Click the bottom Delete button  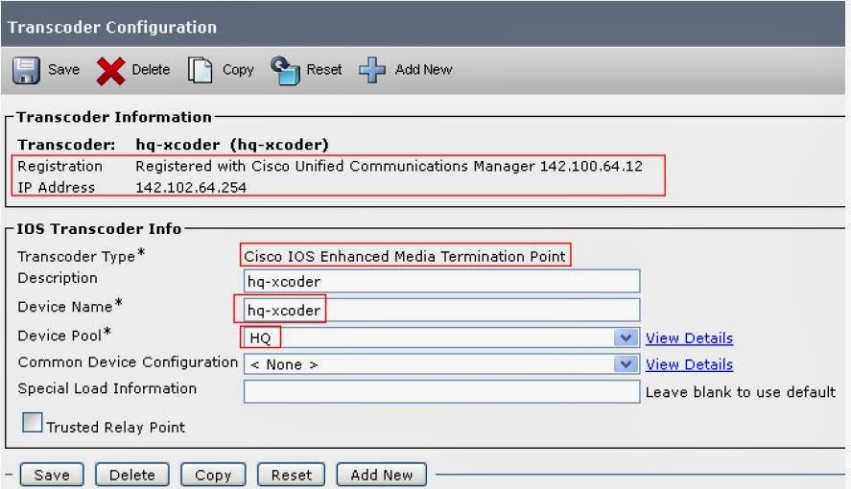(x=131, y=475)
